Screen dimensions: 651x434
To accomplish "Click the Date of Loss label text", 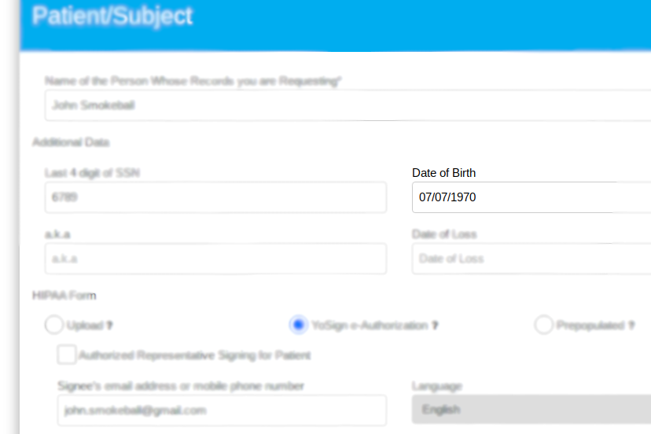I will point(443,234).
